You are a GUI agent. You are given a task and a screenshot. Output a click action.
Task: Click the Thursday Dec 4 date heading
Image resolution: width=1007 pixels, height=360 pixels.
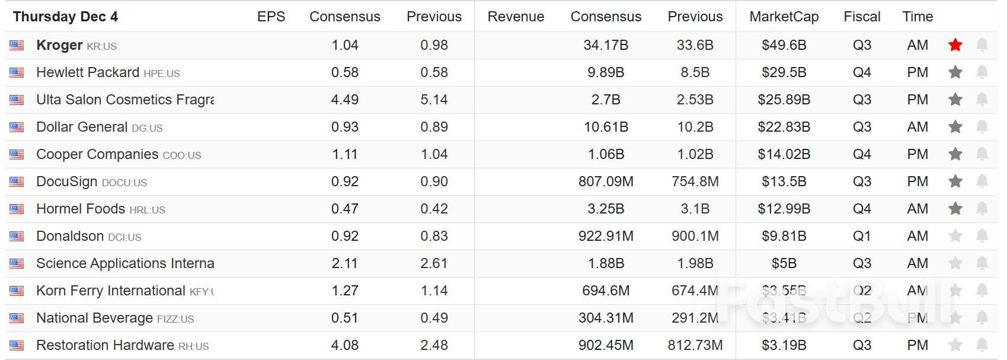65,17
